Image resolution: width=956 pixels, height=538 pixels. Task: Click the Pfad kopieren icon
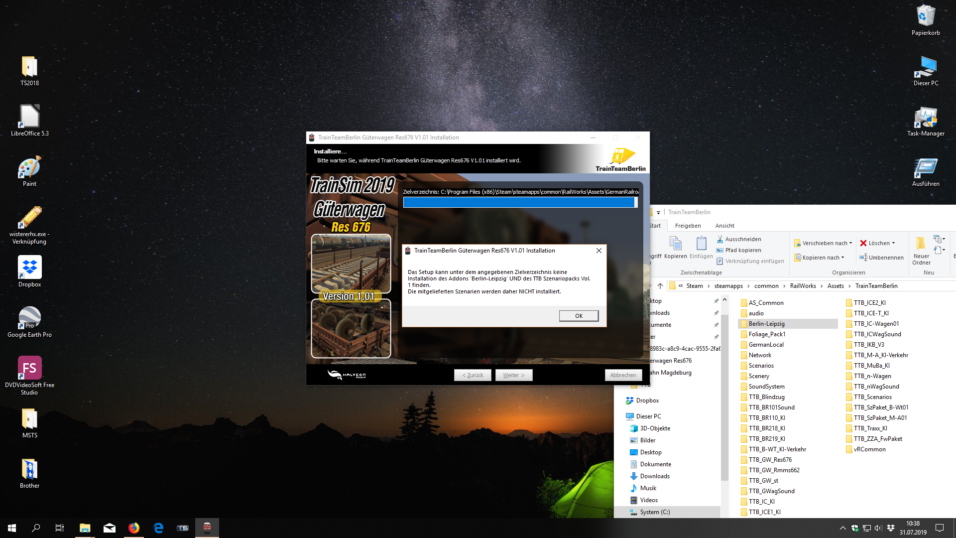pos(719,250)
